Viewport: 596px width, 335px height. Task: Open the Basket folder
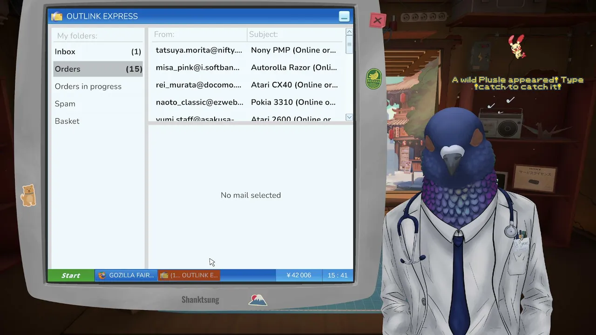point(98,121)
